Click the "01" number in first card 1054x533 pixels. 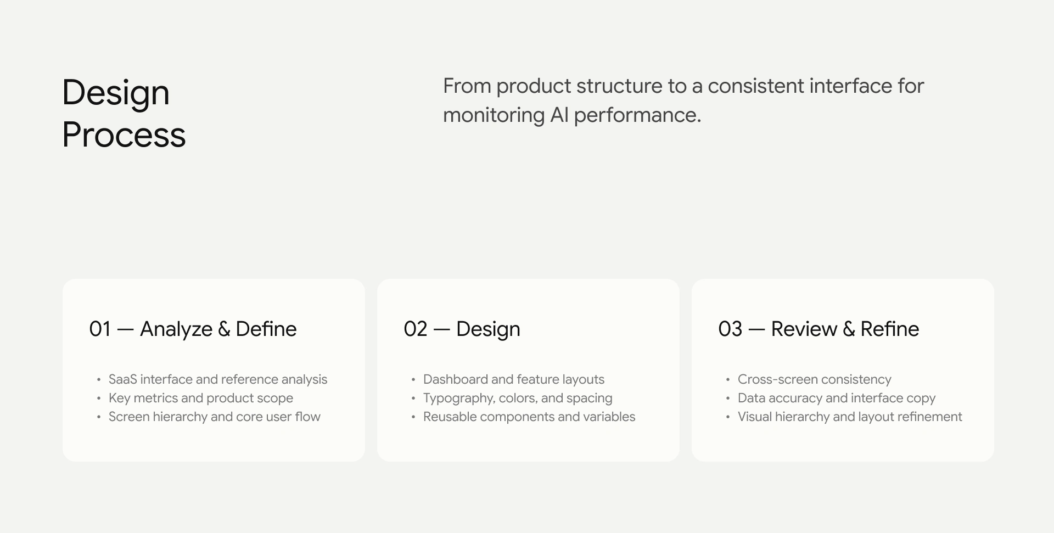(x=100, y=329)
